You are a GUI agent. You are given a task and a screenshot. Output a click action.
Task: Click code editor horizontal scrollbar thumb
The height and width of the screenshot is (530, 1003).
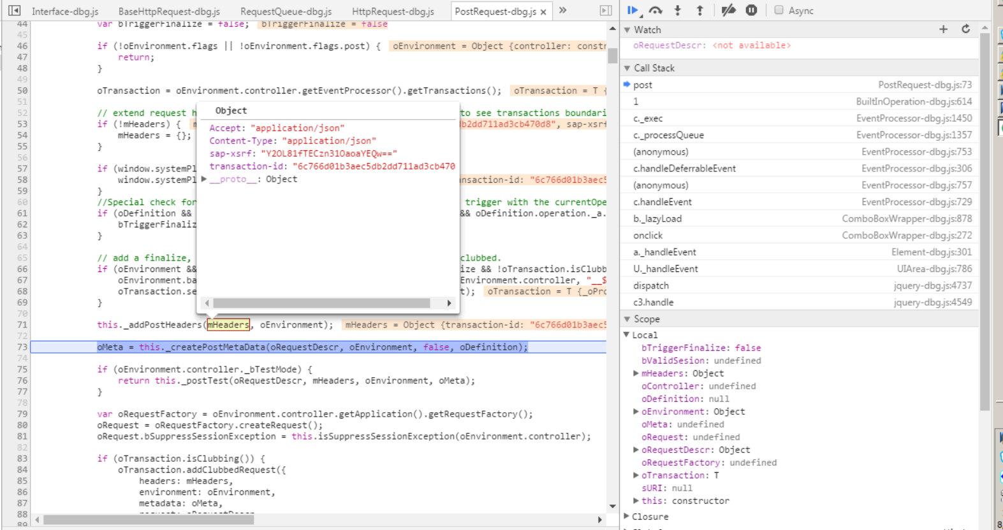pyautogui.click(x=149, y=520)
